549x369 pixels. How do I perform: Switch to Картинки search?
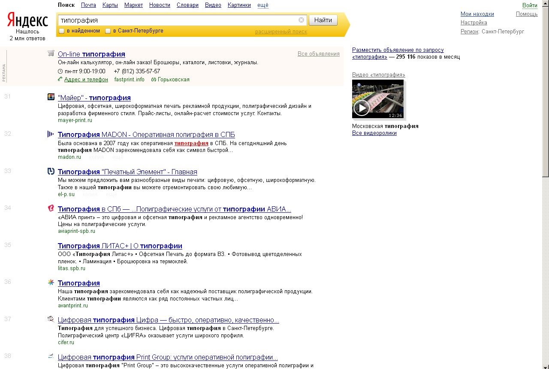(239, 5)
